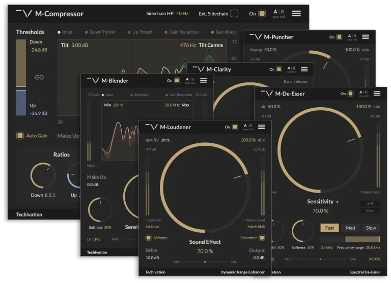
Task: Adjust the Down threshold bar in M-Compressor
Action: pos(21,63)
